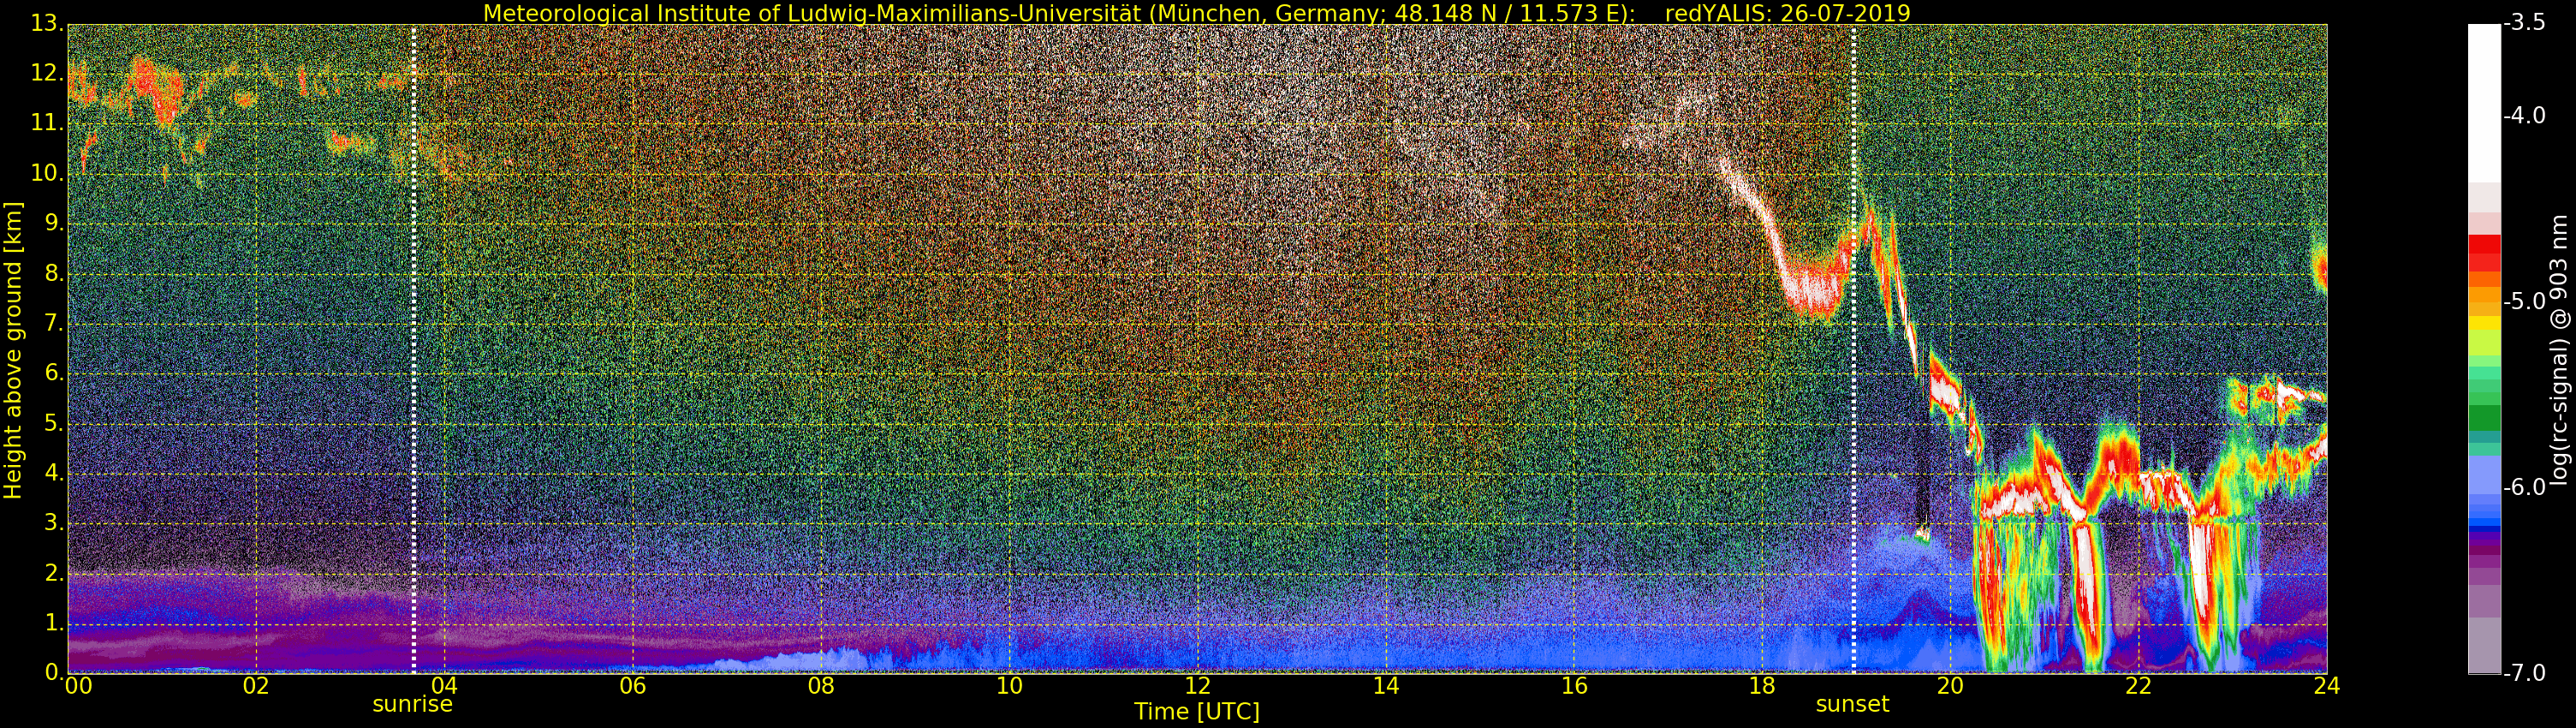Click the dotted white sunset marker line
This screenshot has width=2576, height=728.
click(x=1853, y=348)
